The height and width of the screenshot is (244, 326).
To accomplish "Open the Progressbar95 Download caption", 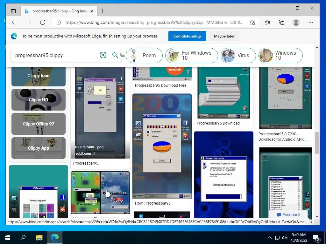I will coord(218,123).
